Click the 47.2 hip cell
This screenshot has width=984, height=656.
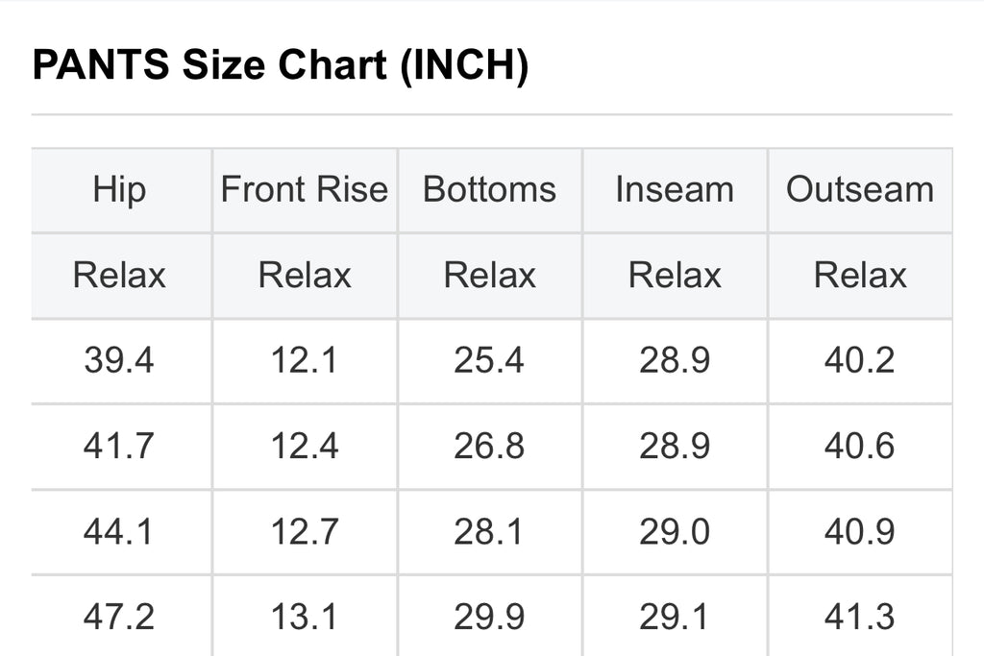119,617
